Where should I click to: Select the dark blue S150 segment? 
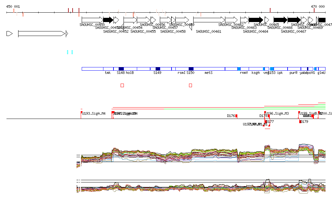pos(191,69)
